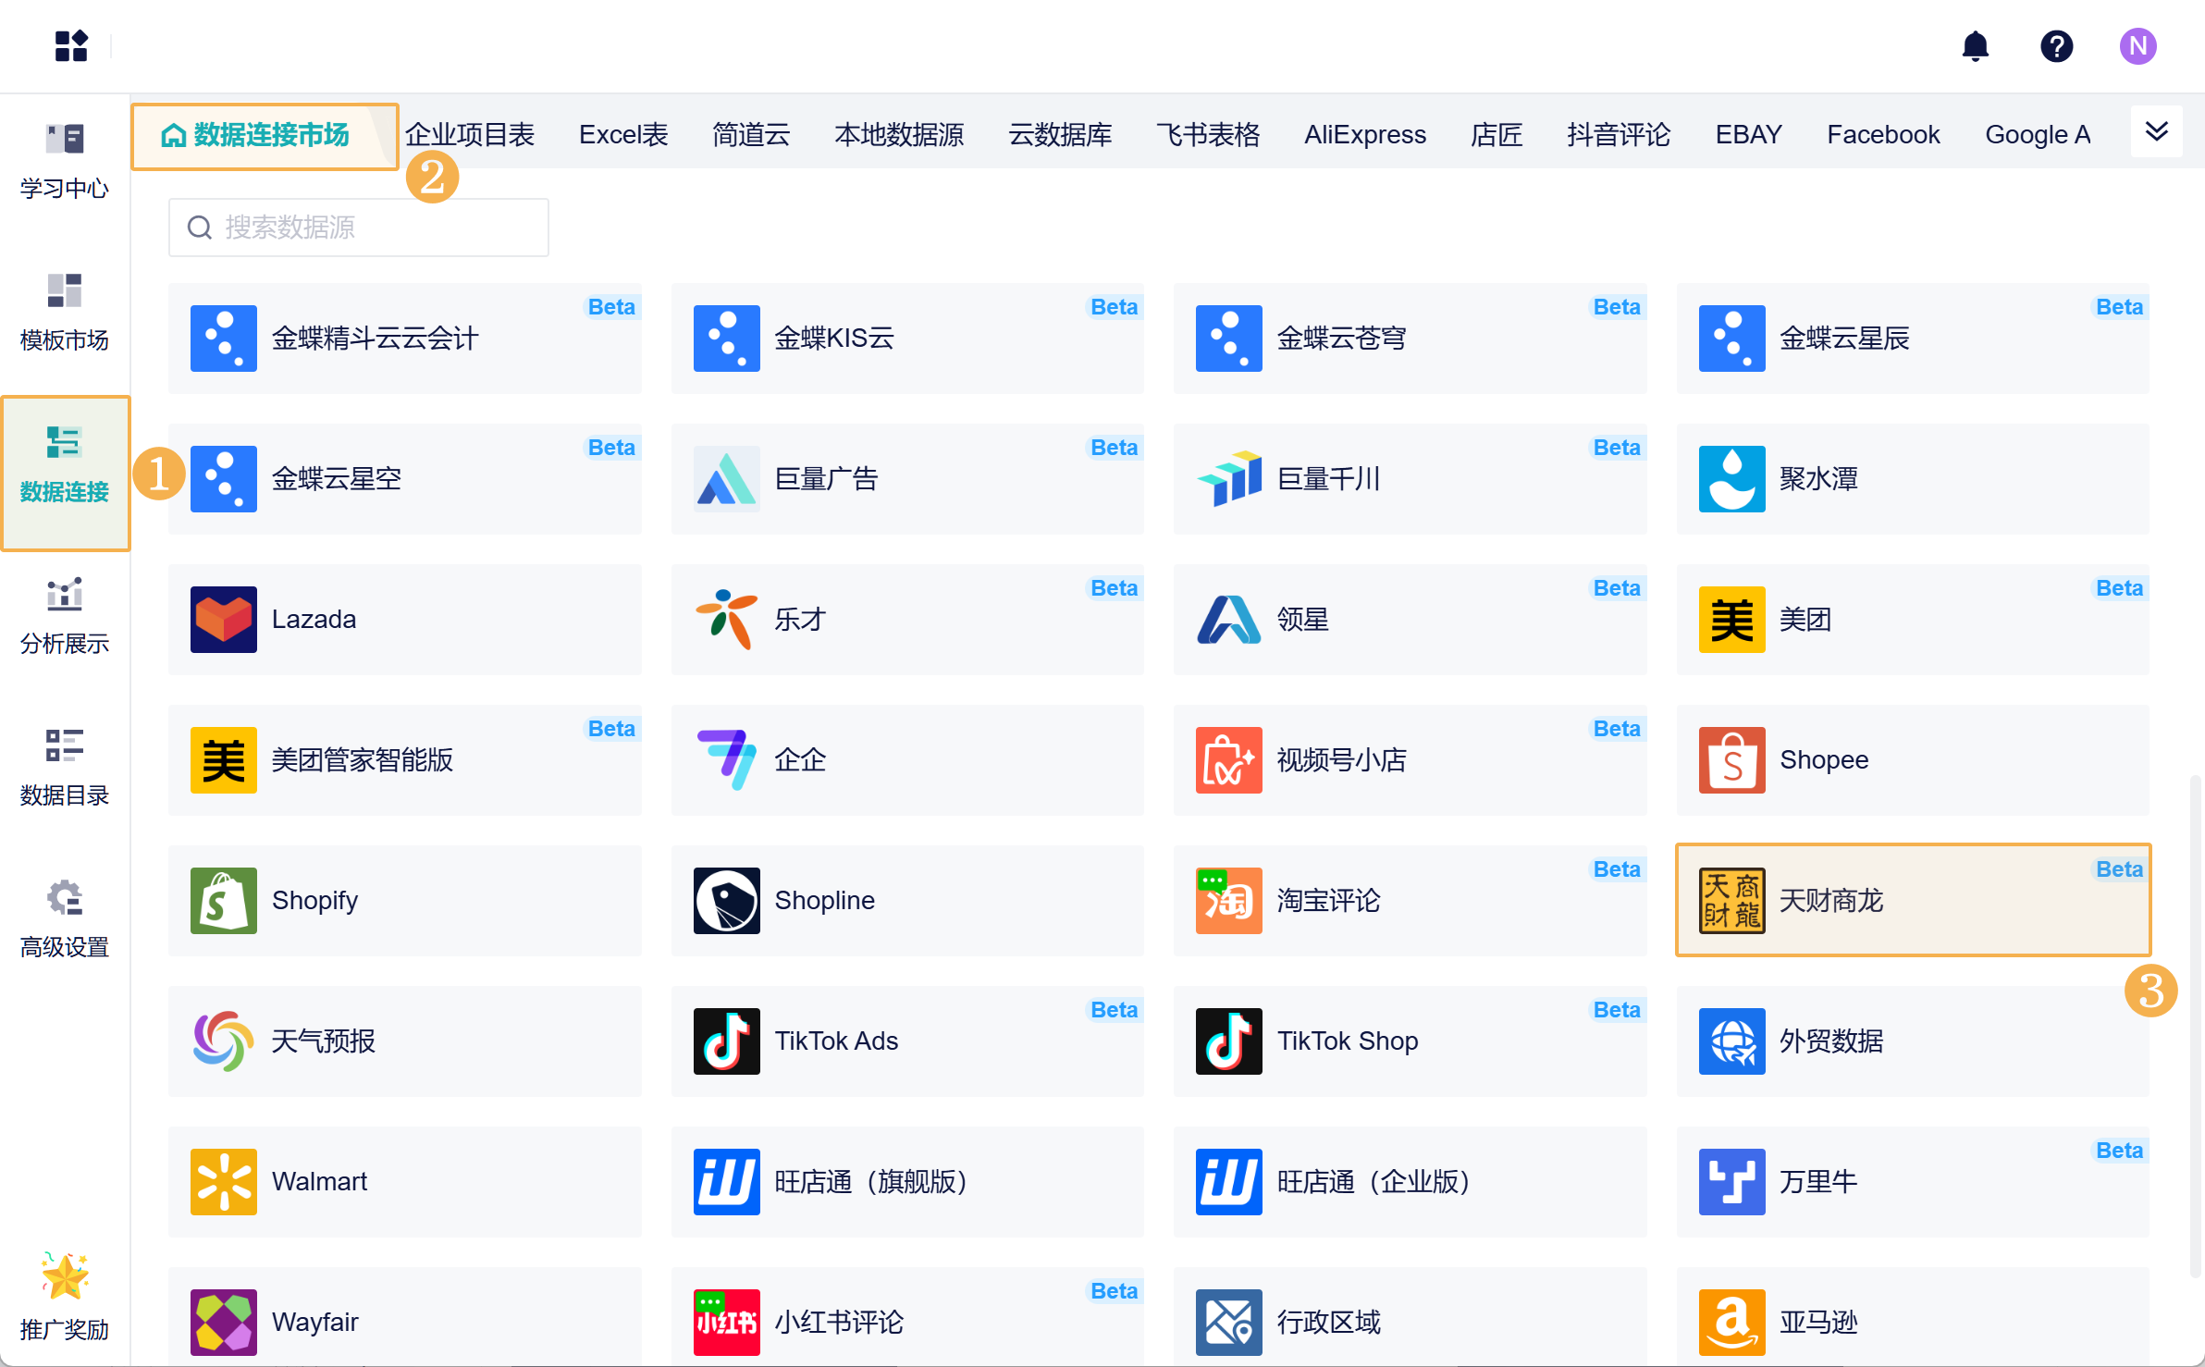
Task: Open 学习中心 in the sidebar
Action: pyautogui.click(x=65, y=162)
